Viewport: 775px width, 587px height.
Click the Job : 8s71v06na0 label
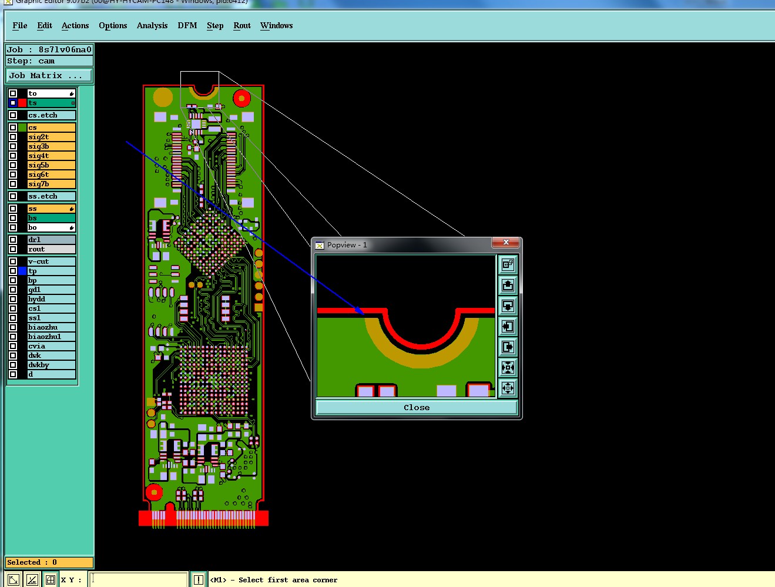coord(49,50)
